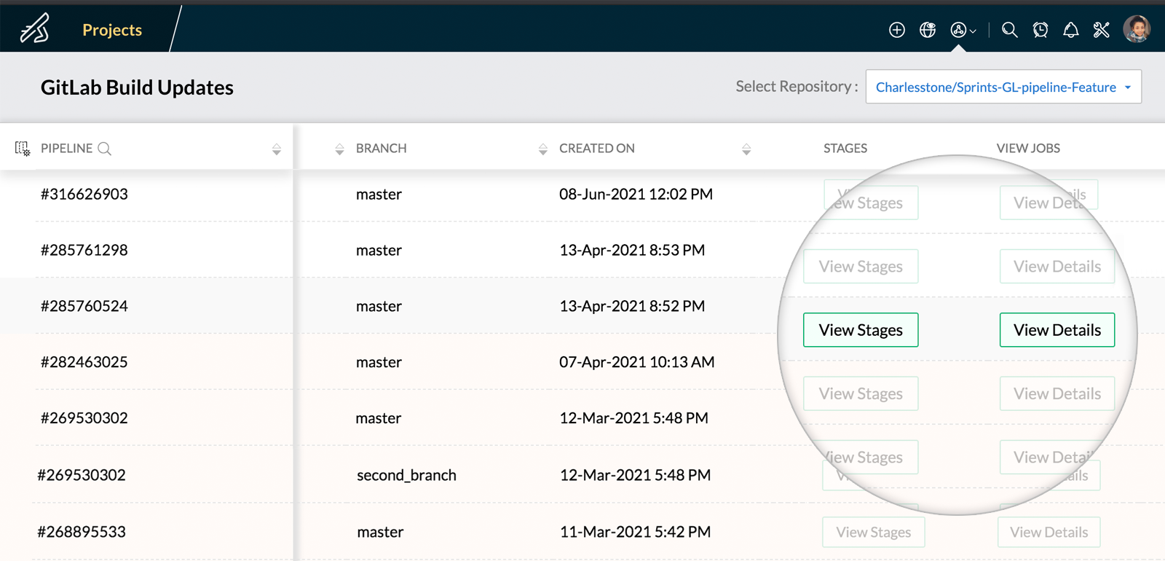Click View Stages for pipeline #285760524

point(860,330)
